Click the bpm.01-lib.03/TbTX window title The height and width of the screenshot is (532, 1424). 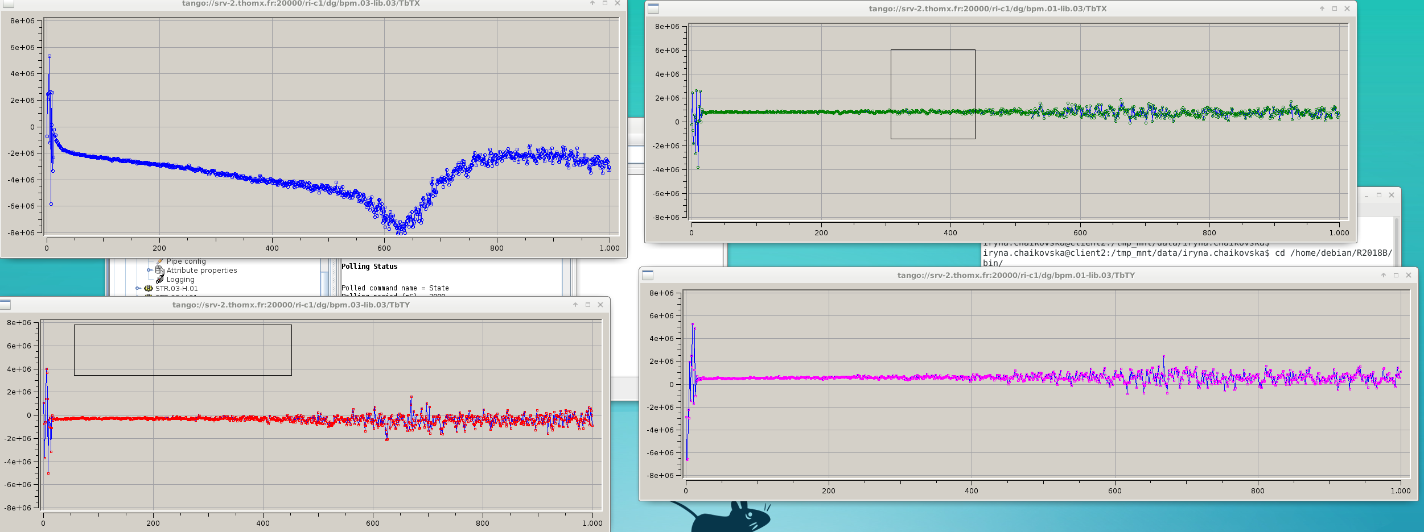[987, 9]
